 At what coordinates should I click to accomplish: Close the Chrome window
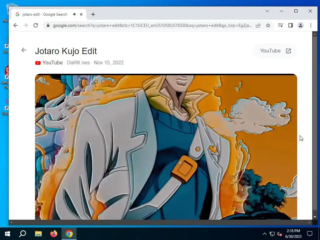click(x=310, y=11)
